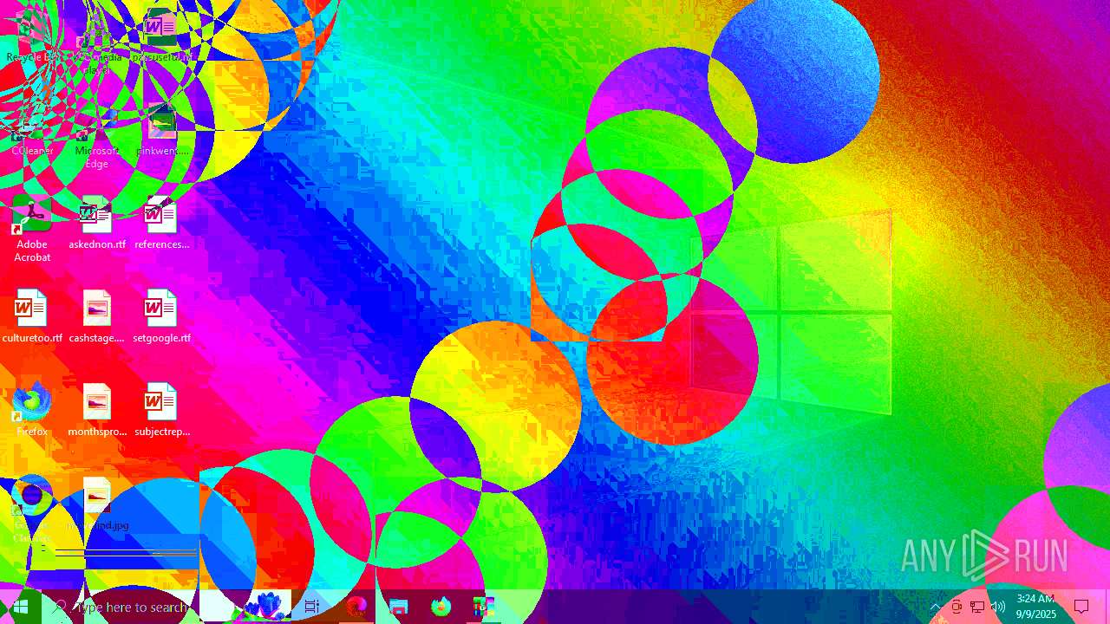Open the volume control tray icon
The width and height of the screenshot is (1110, 624).
pyautogui.click(x=998, y=607)
